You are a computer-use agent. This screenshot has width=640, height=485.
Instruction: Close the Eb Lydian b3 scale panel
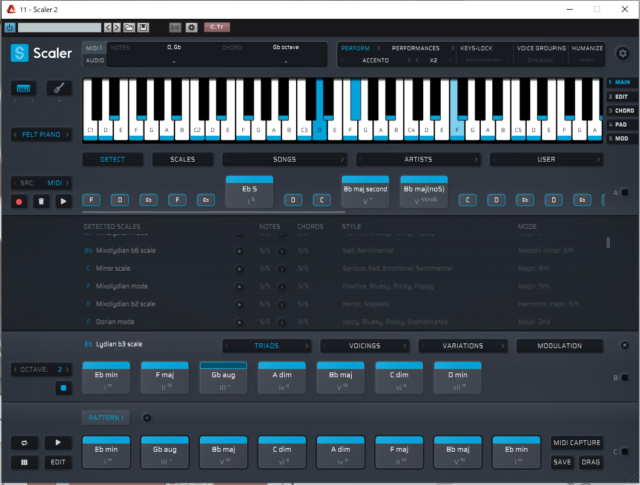coord(624,345)
